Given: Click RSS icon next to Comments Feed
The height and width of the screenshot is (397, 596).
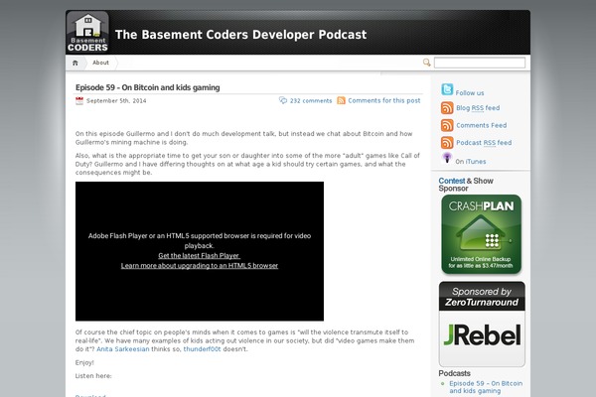Looking at the screenshot, I should [447, 125].
